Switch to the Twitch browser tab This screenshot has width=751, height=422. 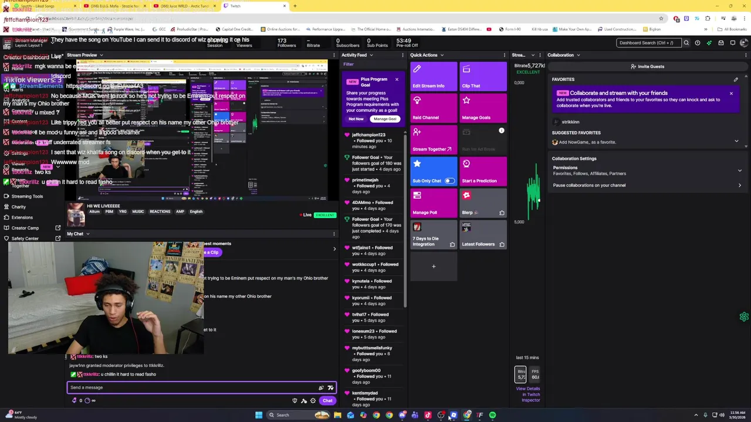click(x=255, y=6)
